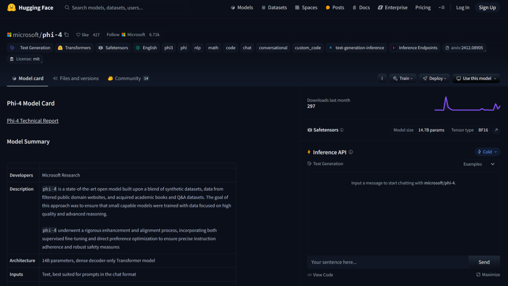This screenshot has height=286, width=508.
Task: Click the Inference API info icon
Action: coord(350,152)
